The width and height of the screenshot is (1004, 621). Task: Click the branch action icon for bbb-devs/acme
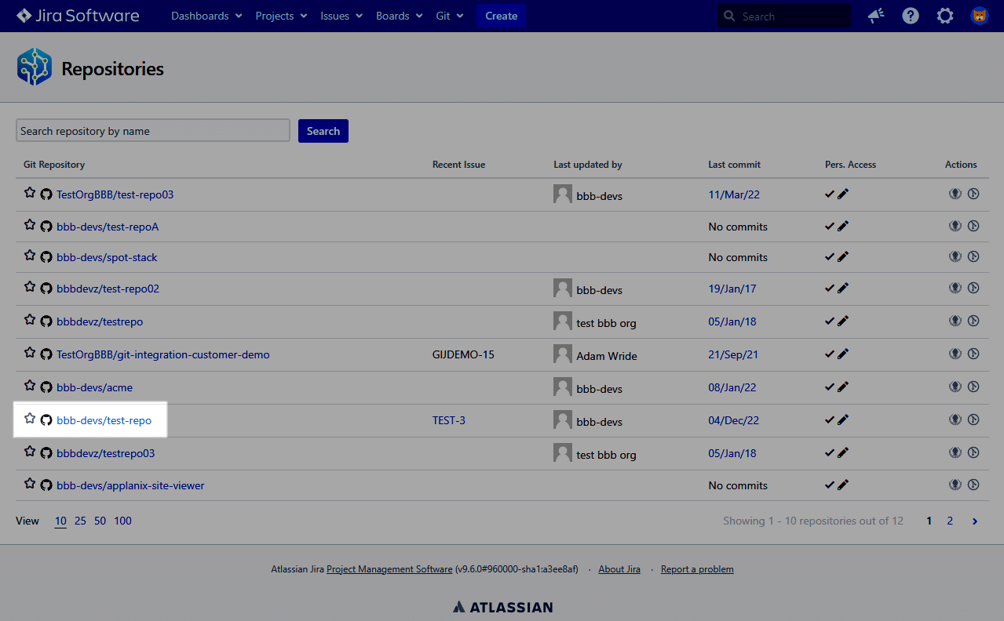[973, 387]
